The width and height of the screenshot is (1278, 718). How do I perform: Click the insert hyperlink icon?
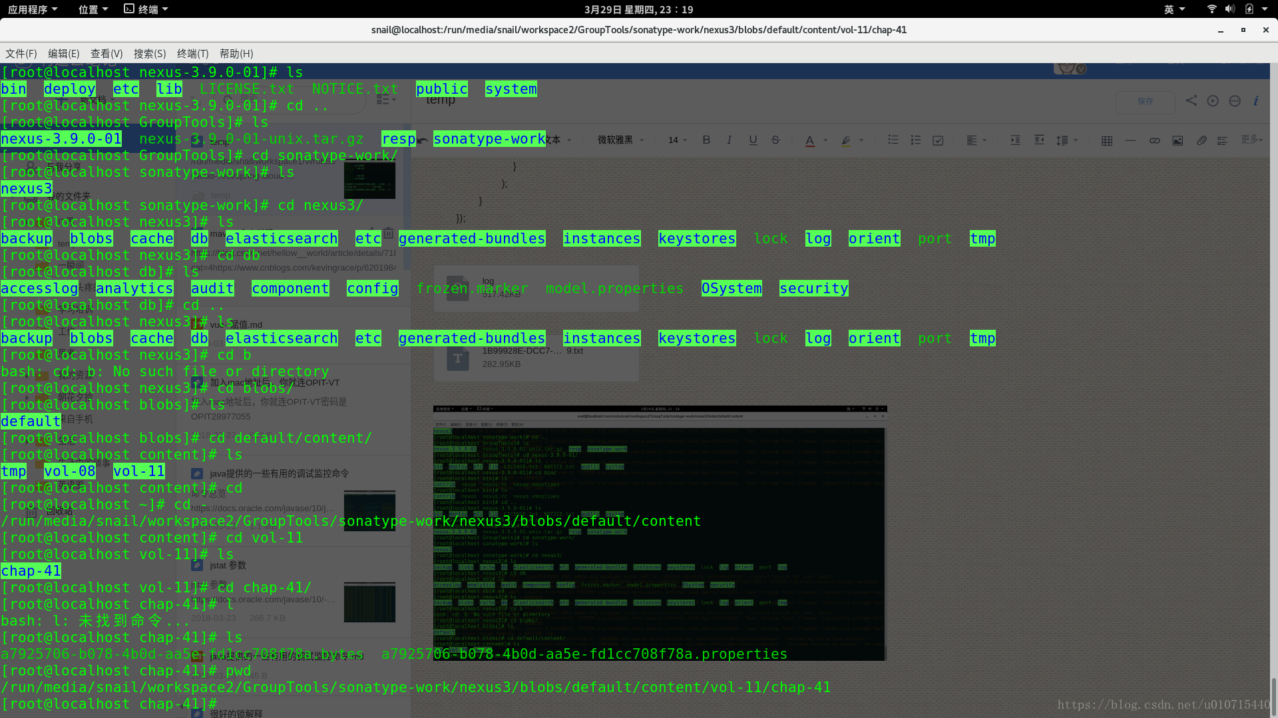tap(1154, 140)
